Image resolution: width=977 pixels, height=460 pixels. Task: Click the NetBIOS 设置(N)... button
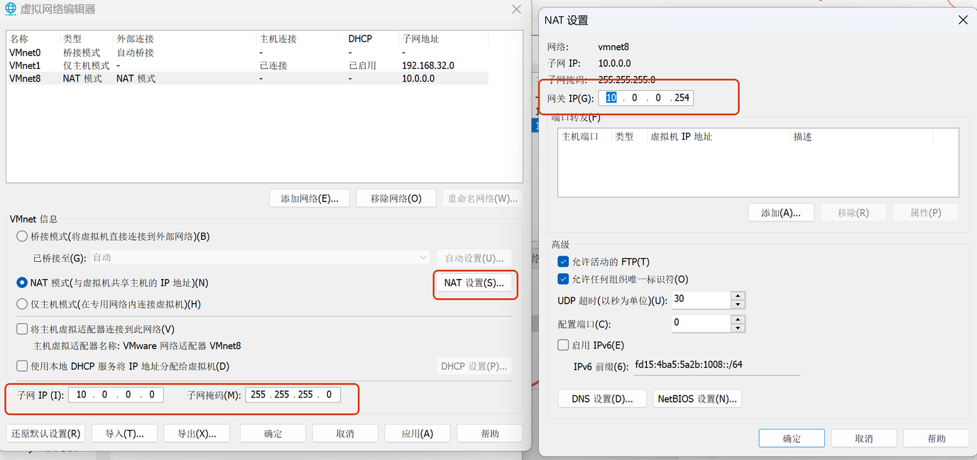(x=697, y=399)
